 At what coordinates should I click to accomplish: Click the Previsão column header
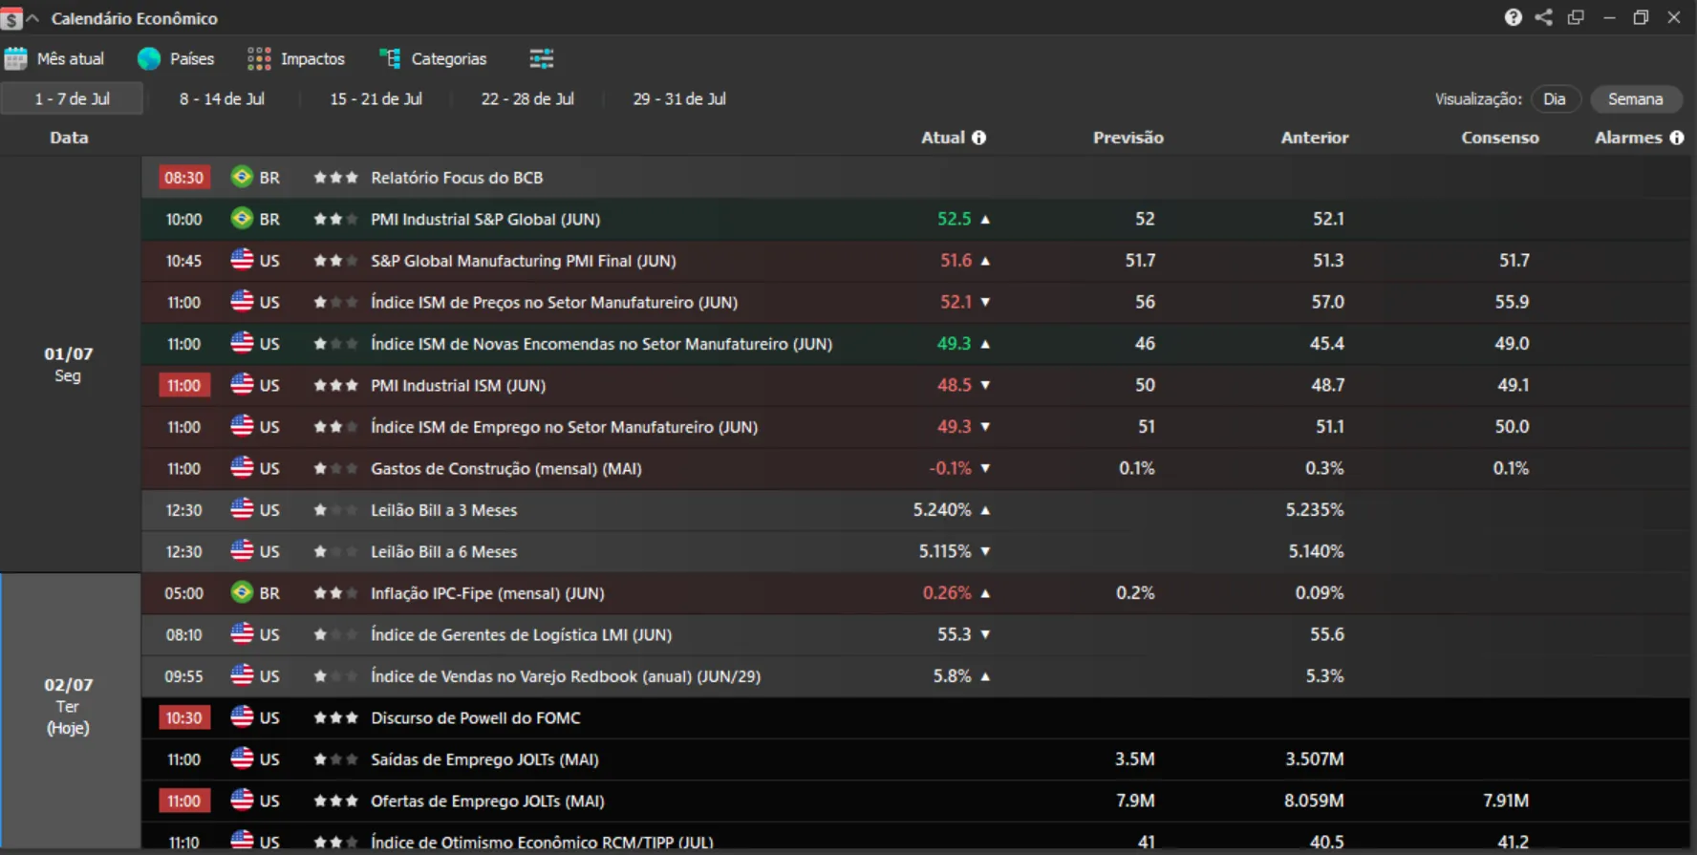coord(1128,138)
